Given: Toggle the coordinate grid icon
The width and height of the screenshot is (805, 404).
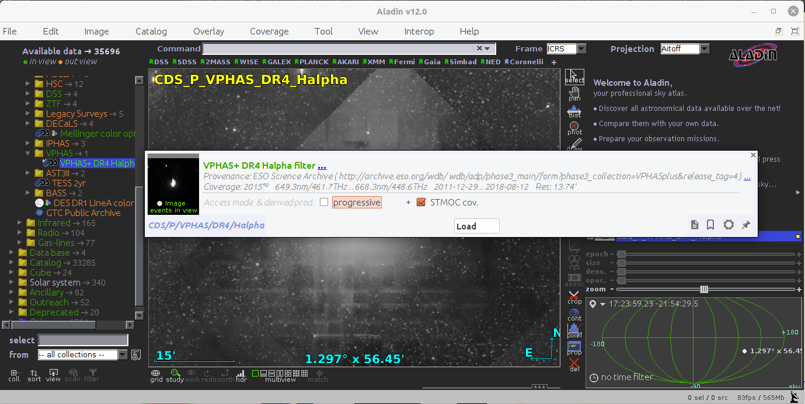Looking at the screenshot, I should (156, 375).
